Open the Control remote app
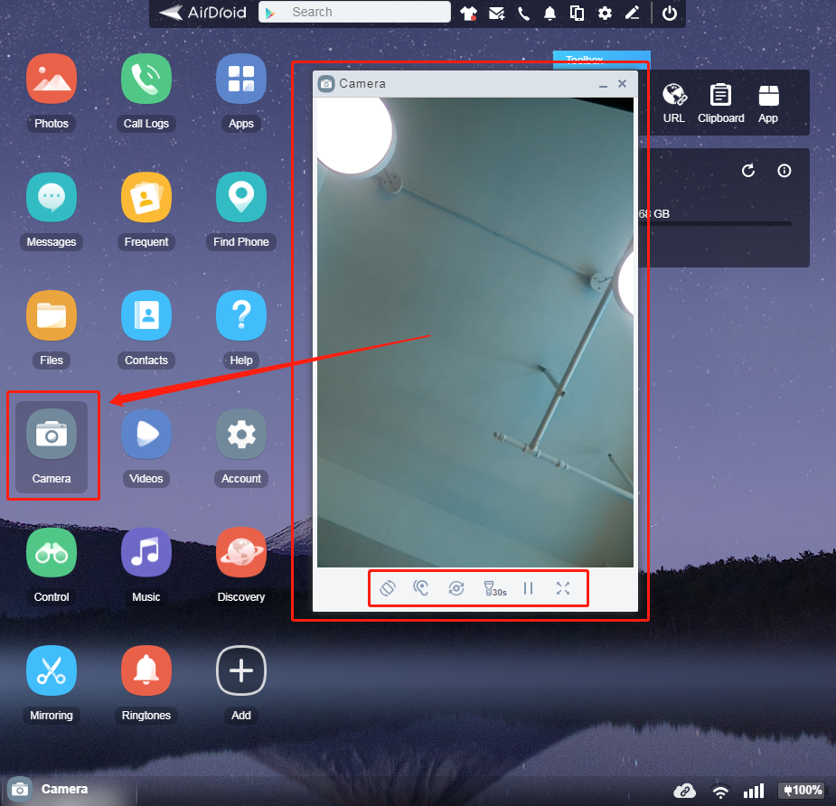Image resolution: width=836 pixels, height=806 pixels. coord(52,553)
